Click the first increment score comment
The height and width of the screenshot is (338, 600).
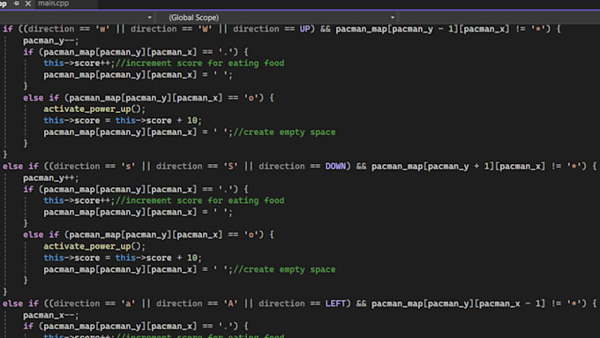coord(199,64)
